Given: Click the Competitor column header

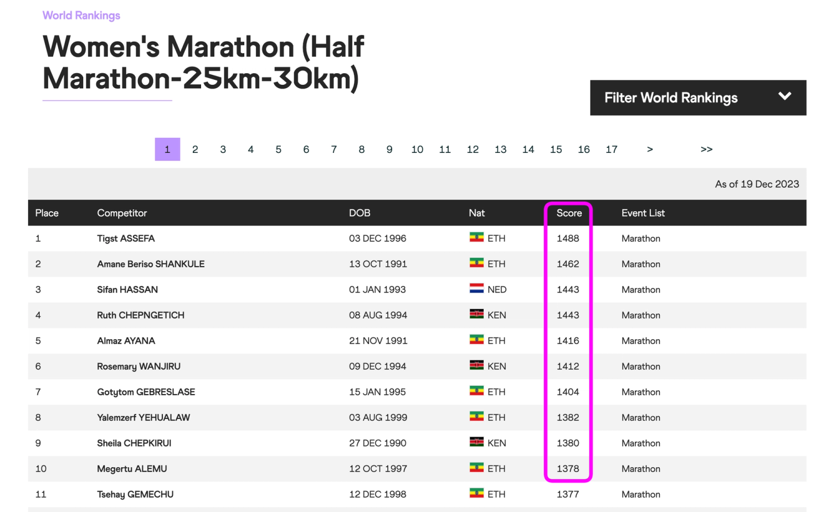Looking at the screenshot, I should click(x=122, y=213).
